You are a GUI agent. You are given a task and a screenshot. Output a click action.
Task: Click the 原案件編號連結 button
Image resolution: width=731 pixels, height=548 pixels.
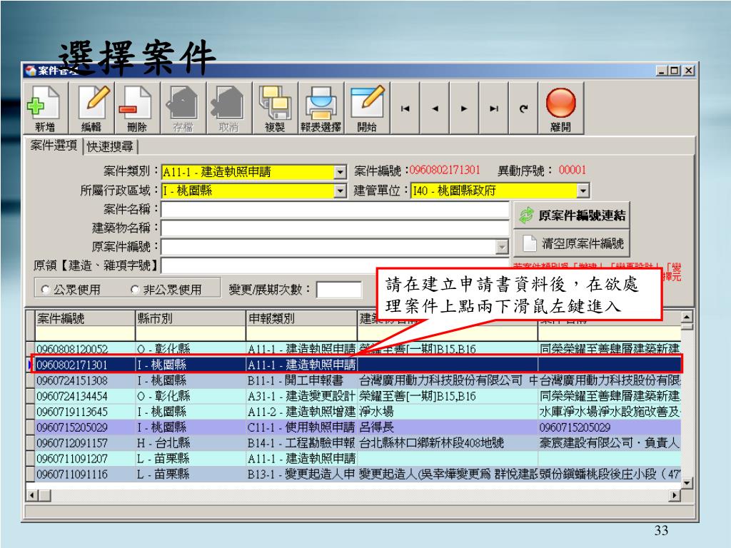click(x=572, y=215)
